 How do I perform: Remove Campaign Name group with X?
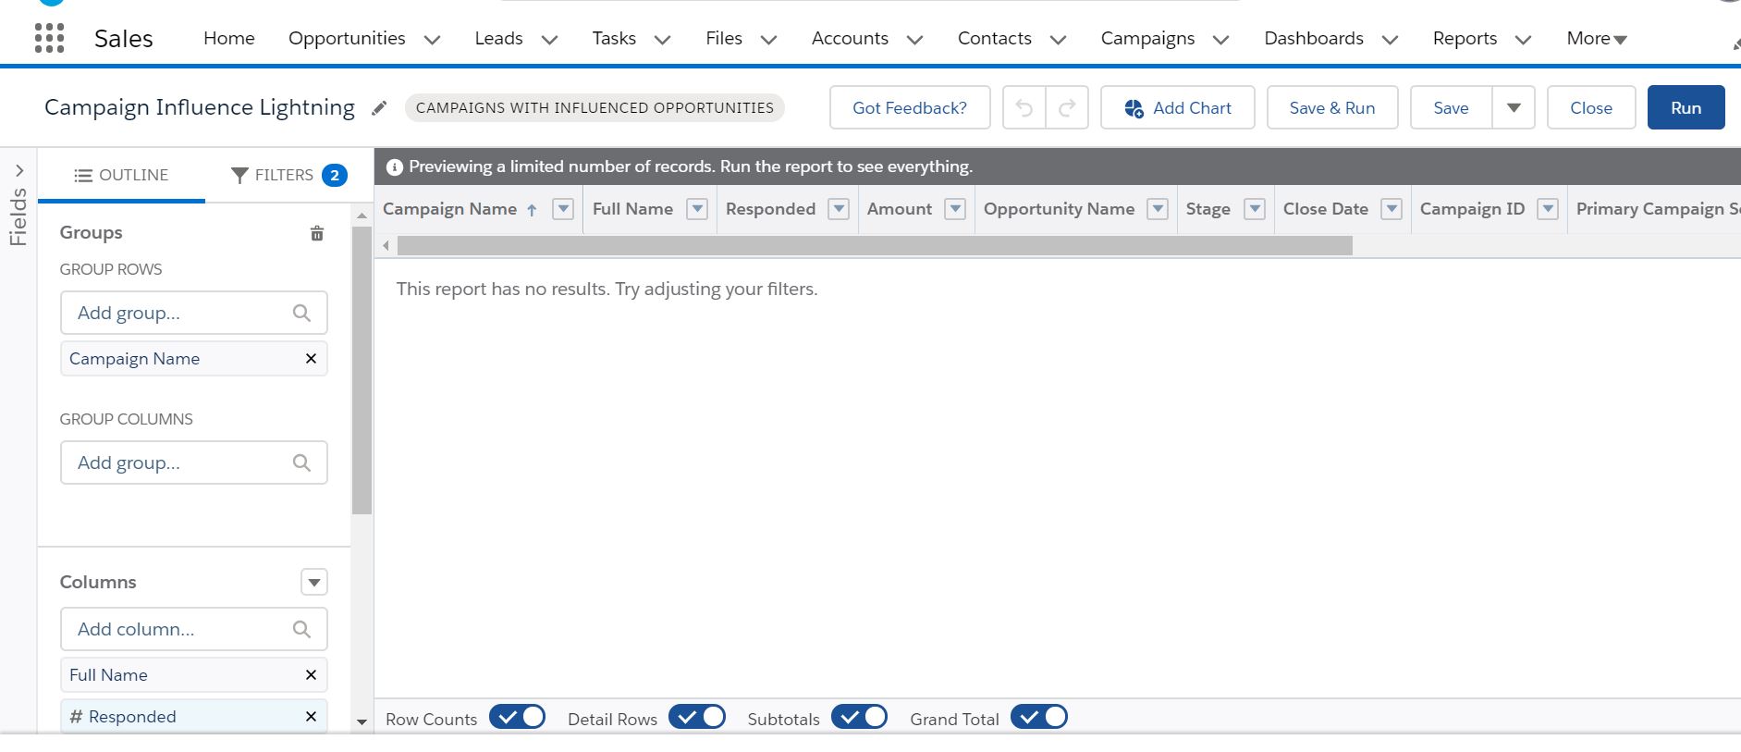click(311, 359)
